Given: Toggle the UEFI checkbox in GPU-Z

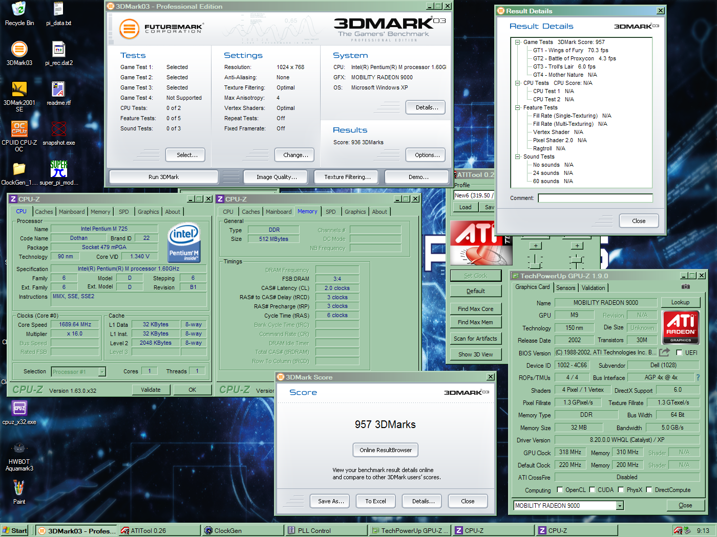Looking at the screenshot, I should click(x=680, y=352).
